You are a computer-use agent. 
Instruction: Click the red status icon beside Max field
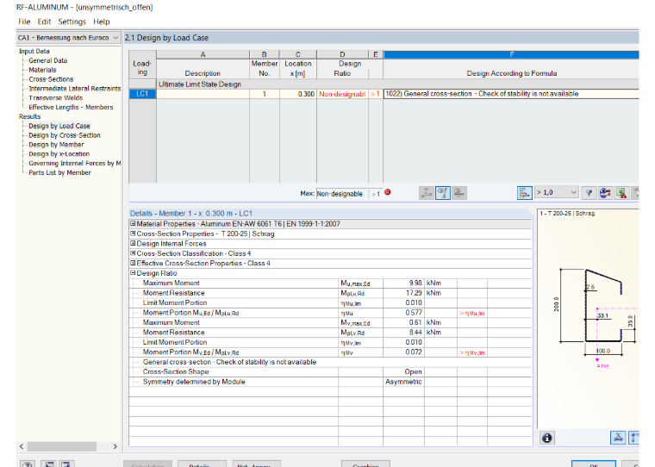pyautogui.click(x=388, y=192)
